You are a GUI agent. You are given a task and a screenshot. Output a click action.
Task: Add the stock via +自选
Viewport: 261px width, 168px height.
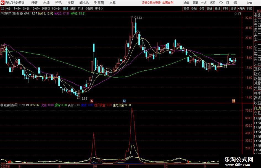point(241,9)
